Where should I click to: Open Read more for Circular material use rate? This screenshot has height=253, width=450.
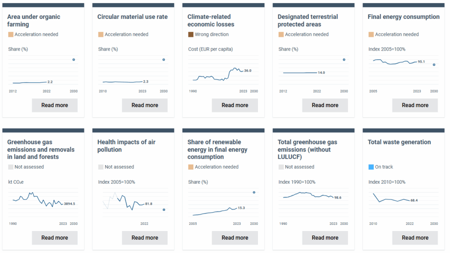coord(145,105)
